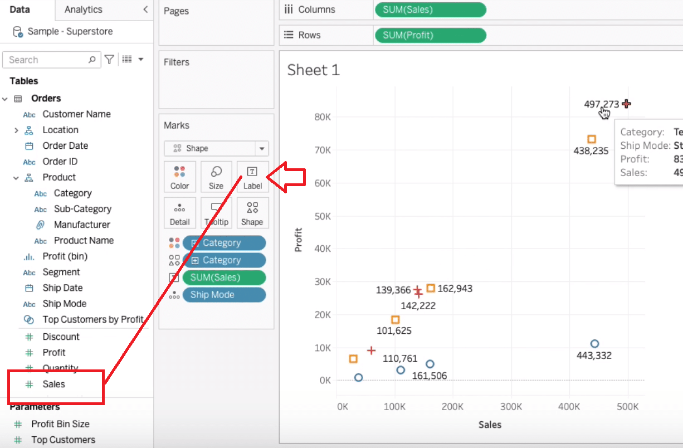The height and width of the screenshot is (448, 683).
Task: Select the SUM(Sales) pill on Columns
Action: tap(431, 9)
